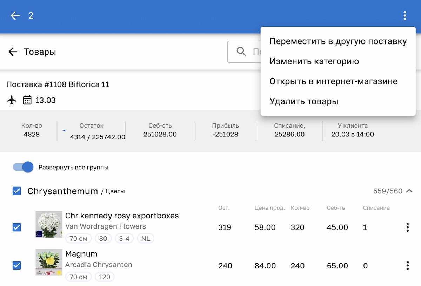This screenshot has width=421, height=286.
Task: Disable the Развернуть все группы switch
Action: coord(22,167)
